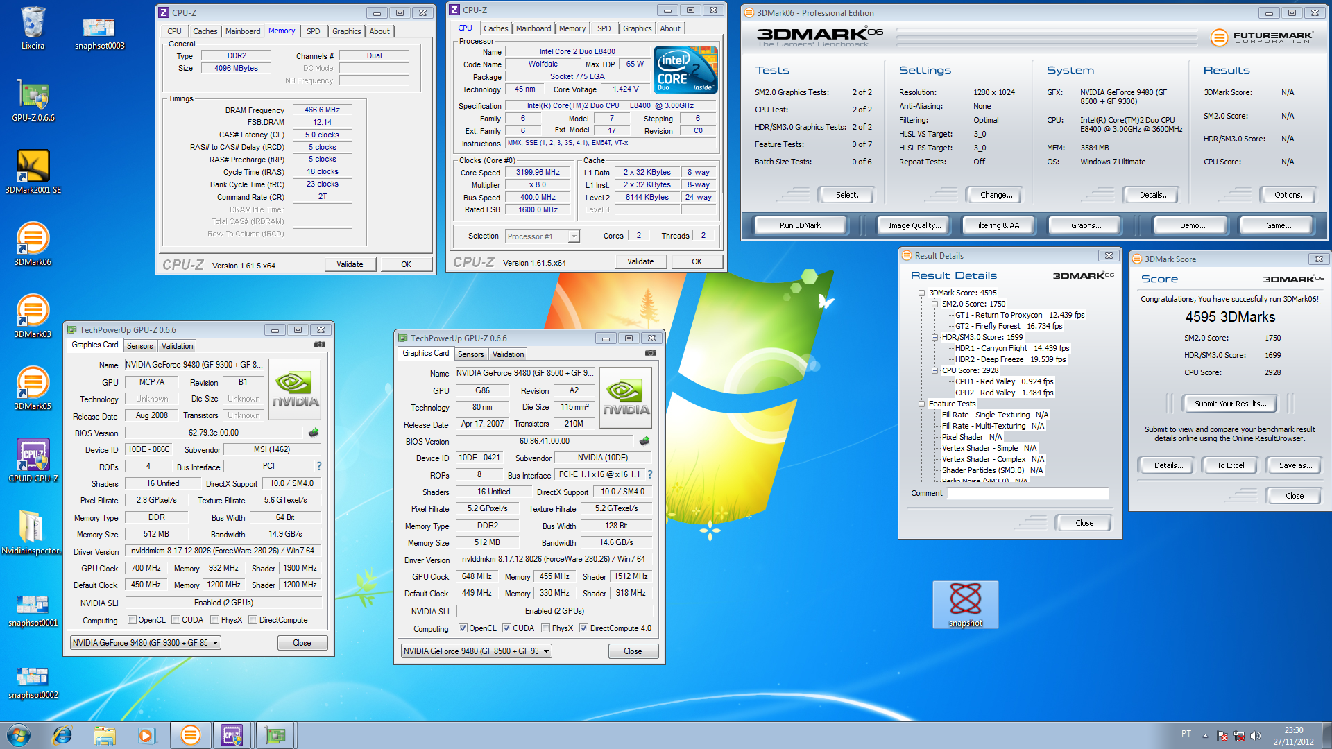
Task: Export score with To Excel button
Action: pyautogui.click(x=1230, y=465)
